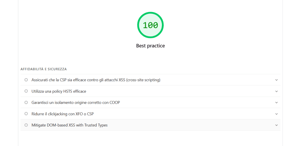Select 'Garantisci un isolamento origine corretto con COOP'
Image resolution: width=302 pixels, height=146 pixels.
click(x=75, y=103)
